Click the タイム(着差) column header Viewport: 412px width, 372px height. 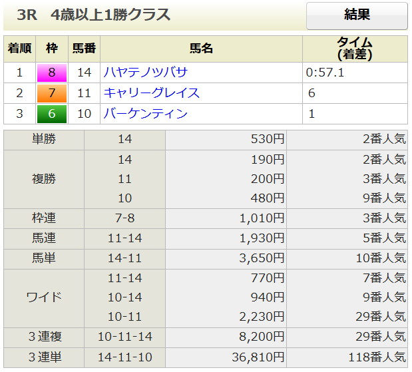(x=354, y=49)
